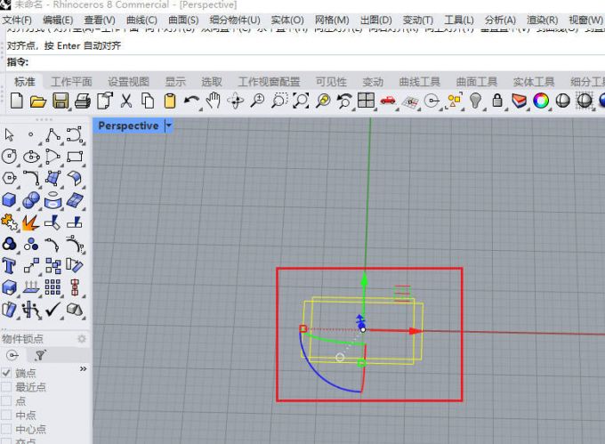The height and width of the screenshot is (444, 605).
Task: Click the Perspective viewport title
Action: (x=128, y=126)
